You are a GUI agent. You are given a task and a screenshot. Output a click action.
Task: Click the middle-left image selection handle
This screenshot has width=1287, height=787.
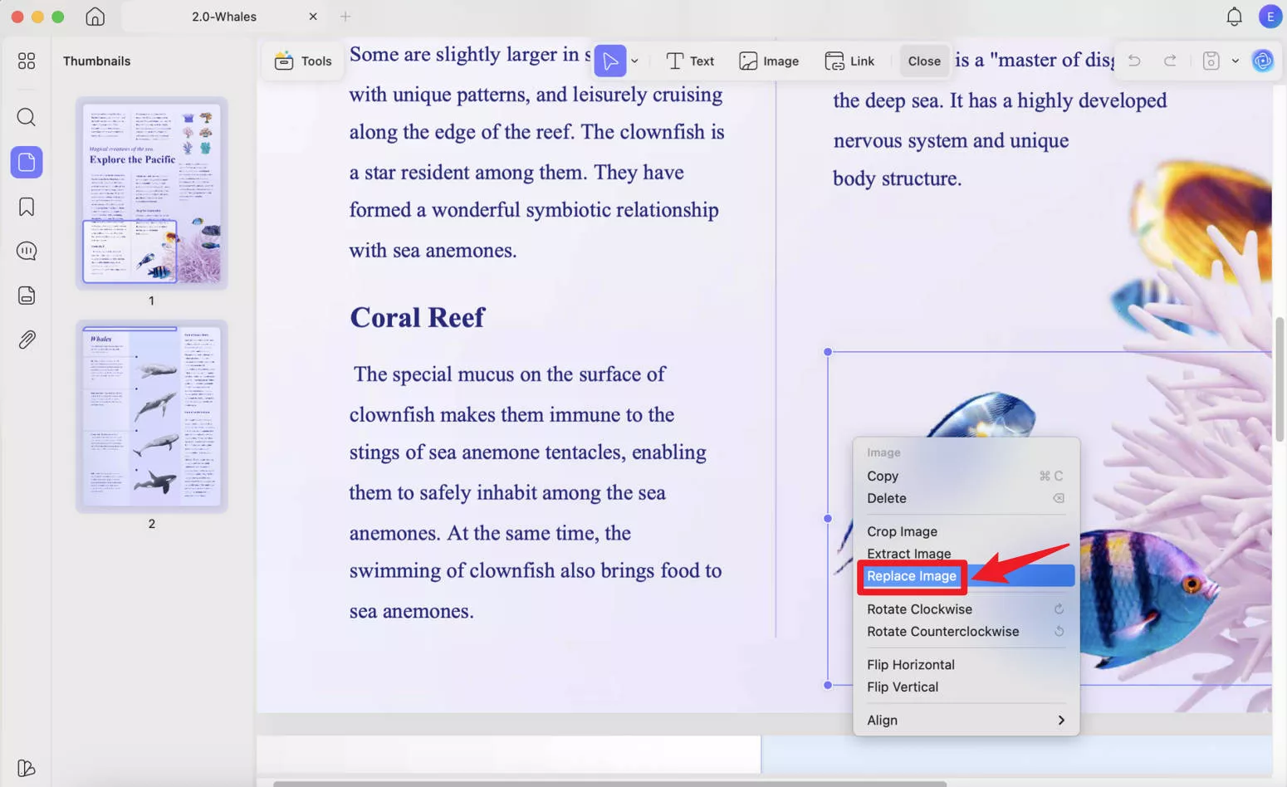pos(828,519)
